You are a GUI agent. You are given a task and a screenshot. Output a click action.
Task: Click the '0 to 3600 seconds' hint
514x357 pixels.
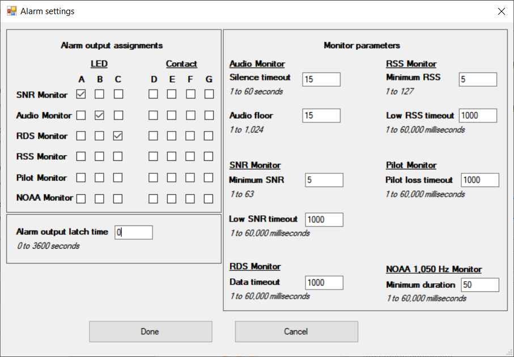click(x=48, y=246)
